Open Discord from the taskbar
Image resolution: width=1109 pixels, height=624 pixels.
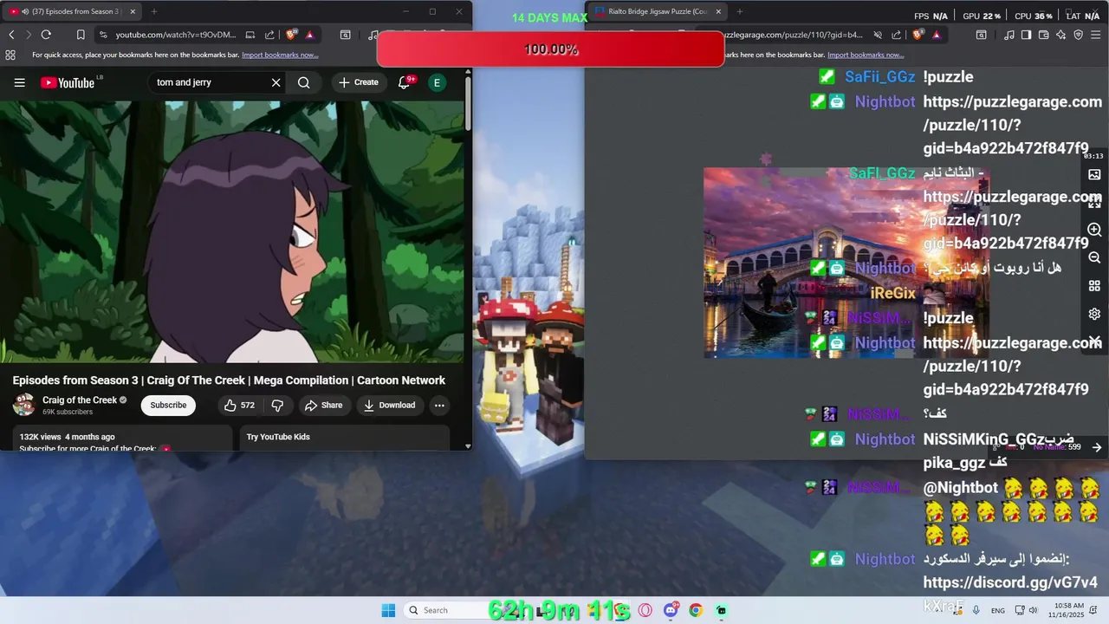[x=670, y=610]
